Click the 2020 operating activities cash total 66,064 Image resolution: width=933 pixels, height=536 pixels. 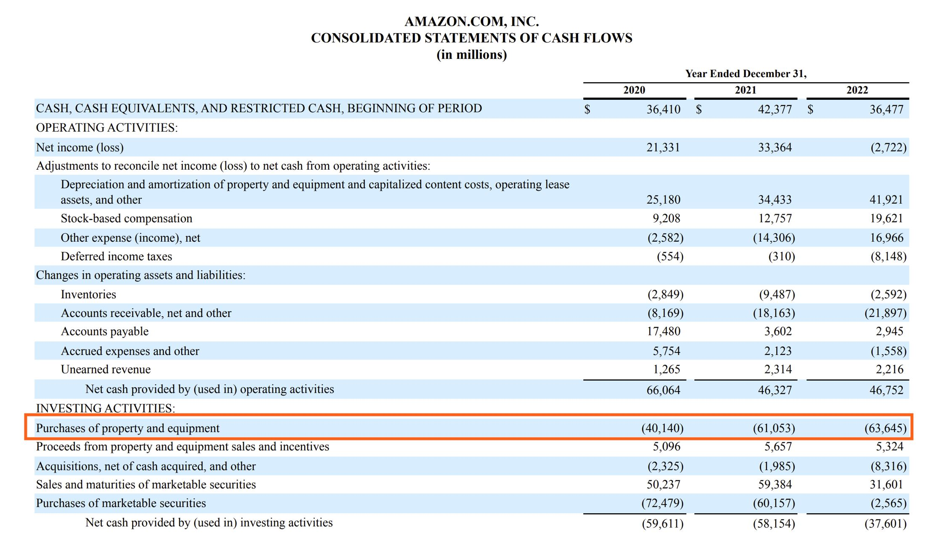coord(663,390)
